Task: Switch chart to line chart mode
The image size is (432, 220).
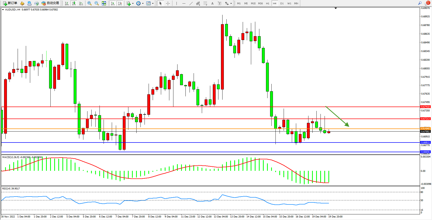Action: [x=81, y=3]
